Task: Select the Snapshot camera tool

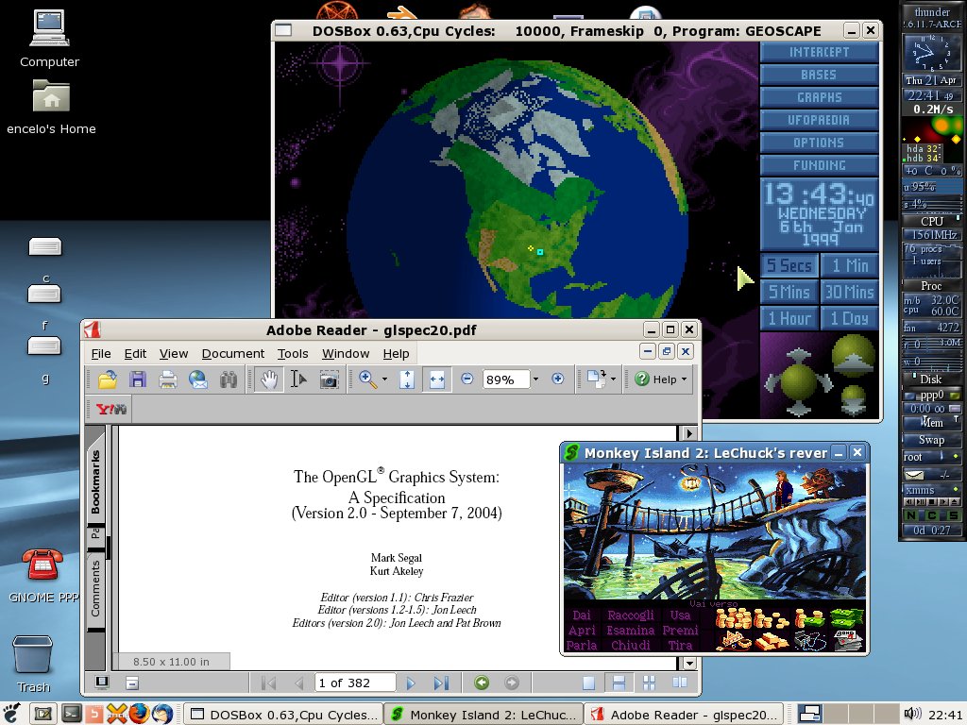Action: (329, 379)
